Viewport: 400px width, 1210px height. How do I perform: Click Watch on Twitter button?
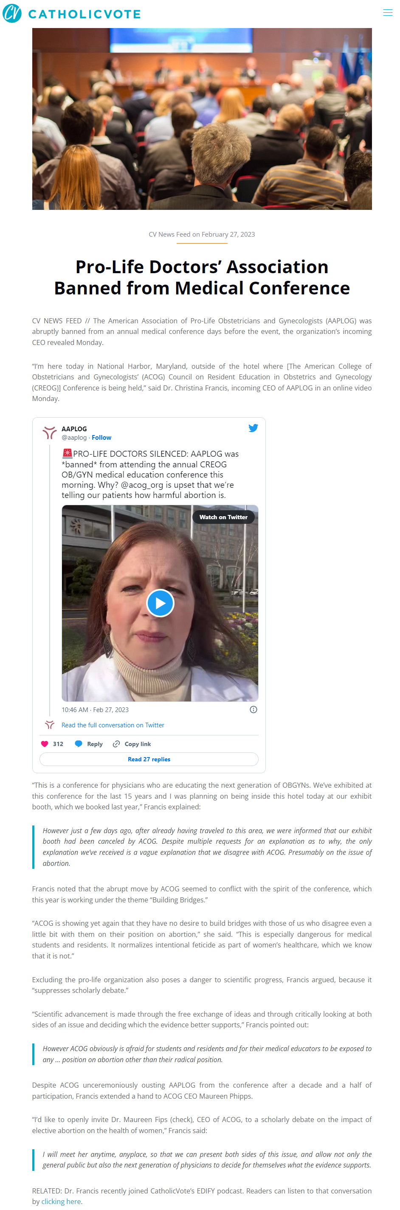click(x=223, y=517)
